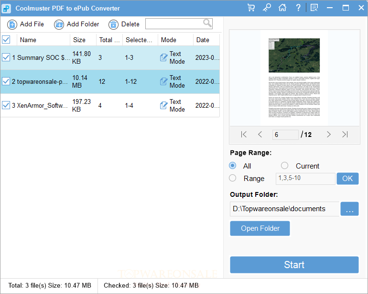The image size is (368, 294).
Task: Click the '10.14 MB' size cell
Action: coord(80,81)
